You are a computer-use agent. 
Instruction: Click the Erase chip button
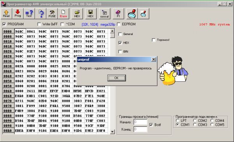[x=63, y=14]
